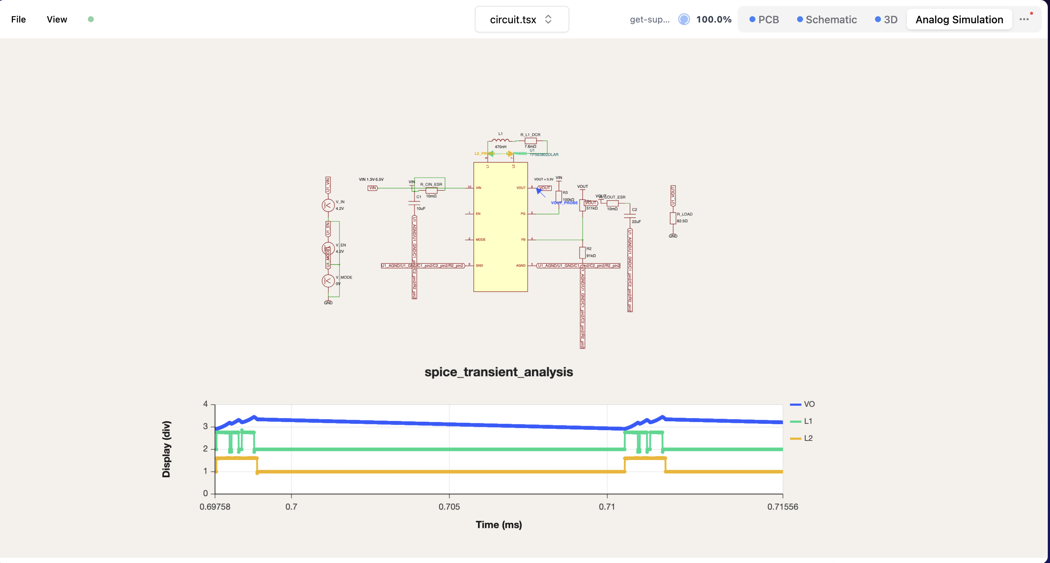Toggle L2 trace in chart legend
Screen dimensions: 1050x563
point(802,438)
